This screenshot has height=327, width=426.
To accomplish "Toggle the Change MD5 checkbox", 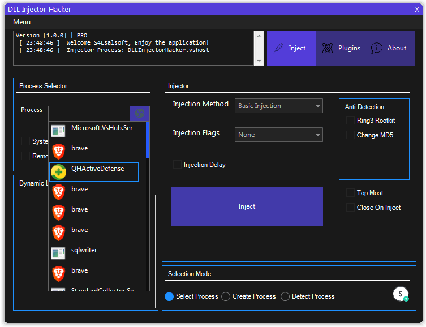I will [x=350, y=135].
